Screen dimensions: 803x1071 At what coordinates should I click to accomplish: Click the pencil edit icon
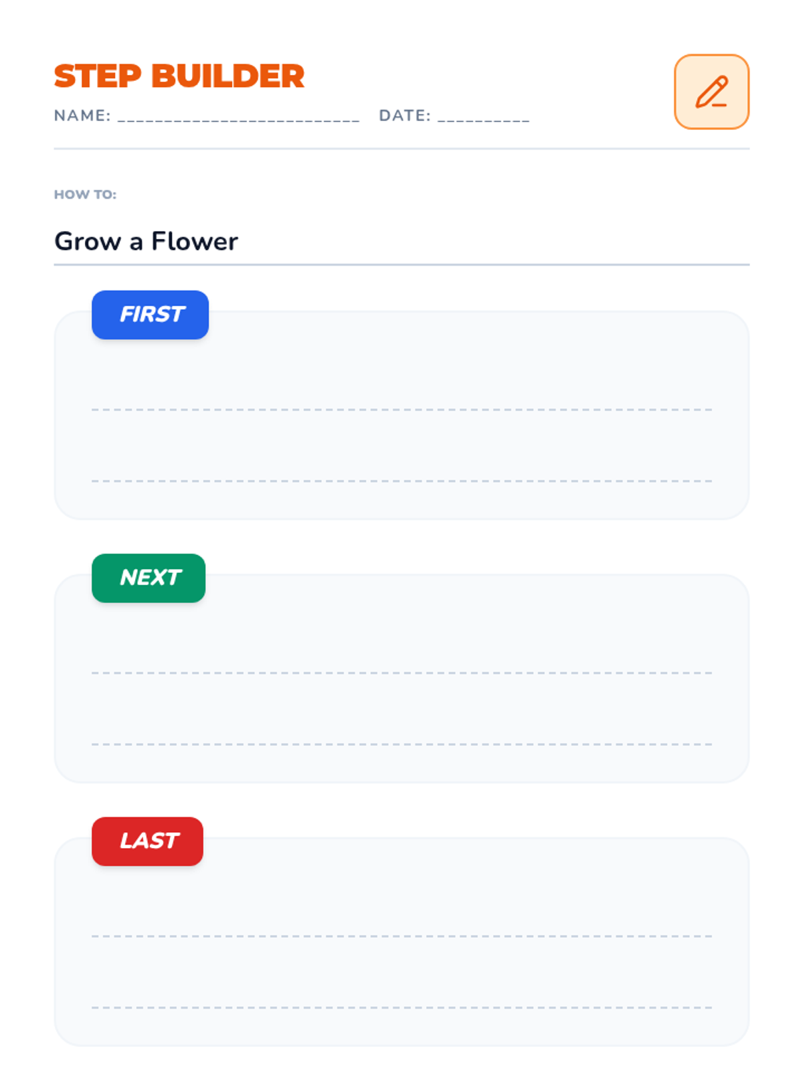point(711,92)
